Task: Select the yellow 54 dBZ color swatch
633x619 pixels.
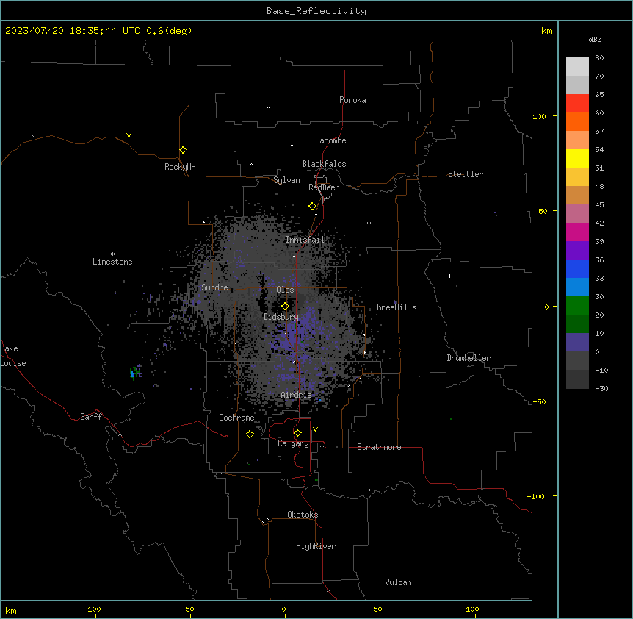Action: click(x=577, y=158)
